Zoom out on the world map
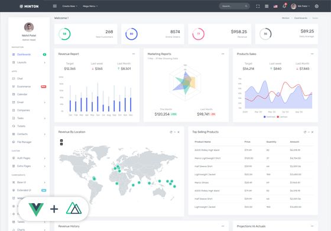Viewport: 331px width, 231px height. tap(61, 144)
